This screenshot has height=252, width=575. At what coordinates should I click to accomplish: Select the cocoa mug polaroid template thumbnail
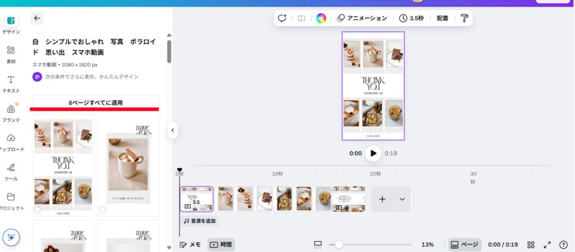coord(129,166)
